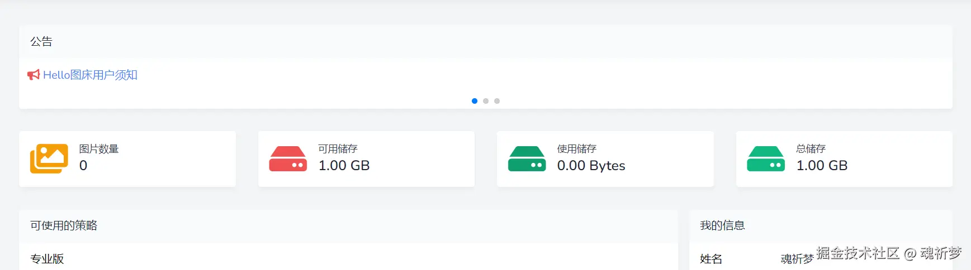Select the first blue carousel dot

click(x=475, y=101)
